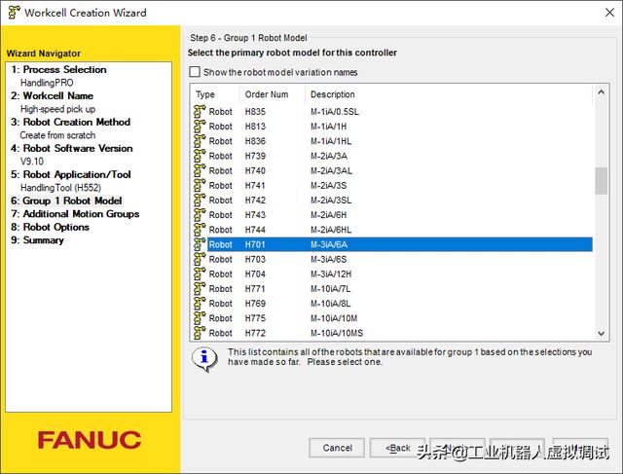Click robot icon in the H743 row

tap(200, 214)
